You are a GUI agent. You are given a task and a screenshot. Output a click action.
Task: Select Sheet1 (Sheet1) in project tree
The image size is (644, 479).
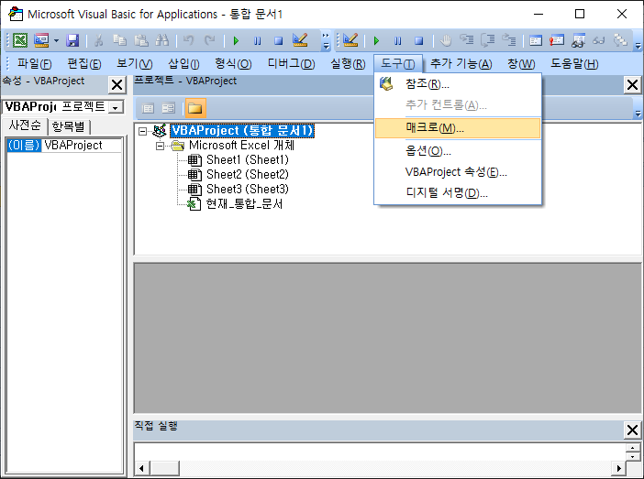pyautogui.click(x=248, y=160)
